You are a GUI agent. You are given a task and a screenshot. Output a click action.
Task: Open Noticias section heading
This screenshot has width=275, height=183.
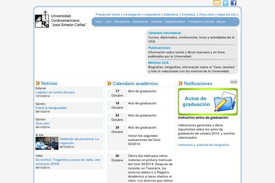click(x=49, y=83)
